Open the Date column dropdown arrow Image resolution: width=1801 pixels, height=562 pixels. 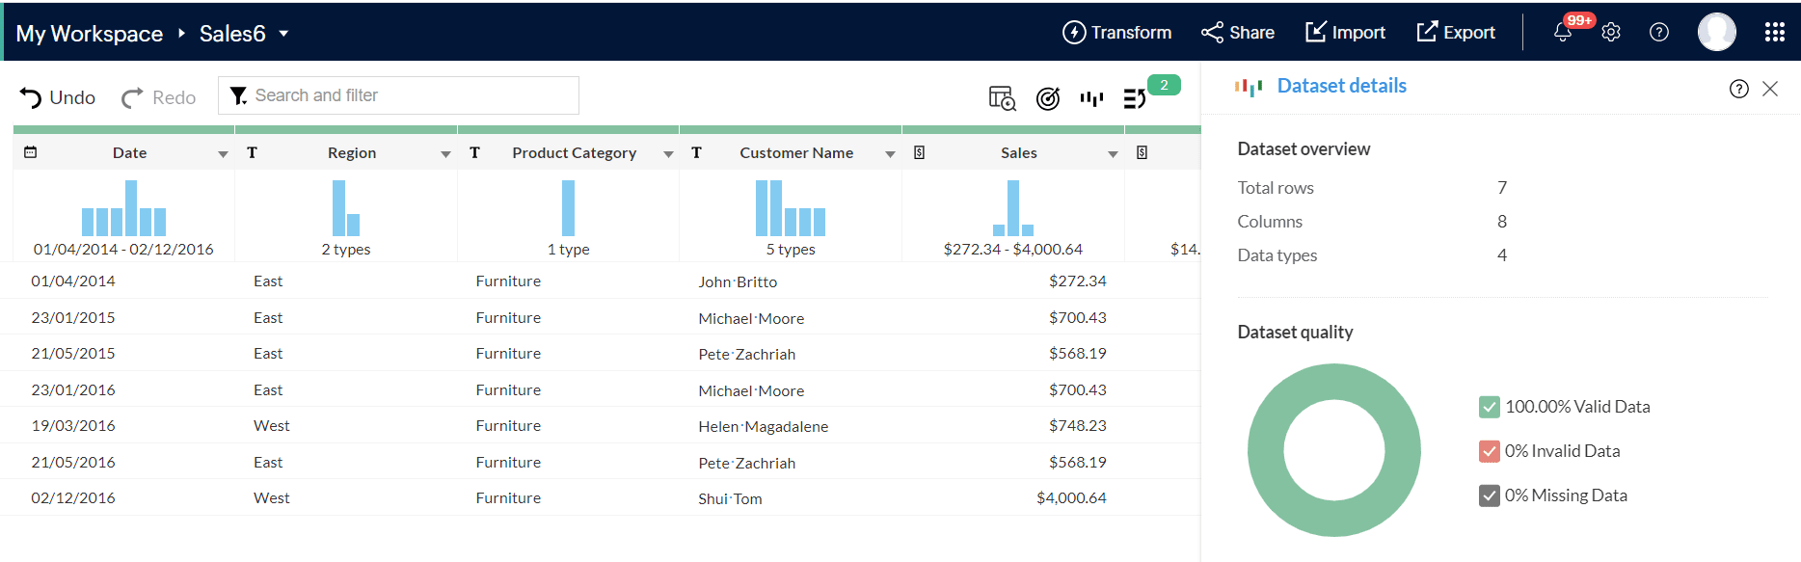(x=223, y=154)
